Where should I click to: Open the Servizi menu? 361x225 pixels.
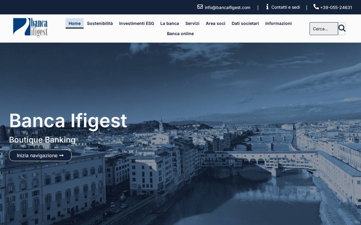192,23
